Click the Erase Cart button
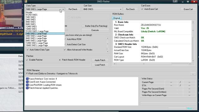Screen dimensions: 199x112 tap(188, 9)
